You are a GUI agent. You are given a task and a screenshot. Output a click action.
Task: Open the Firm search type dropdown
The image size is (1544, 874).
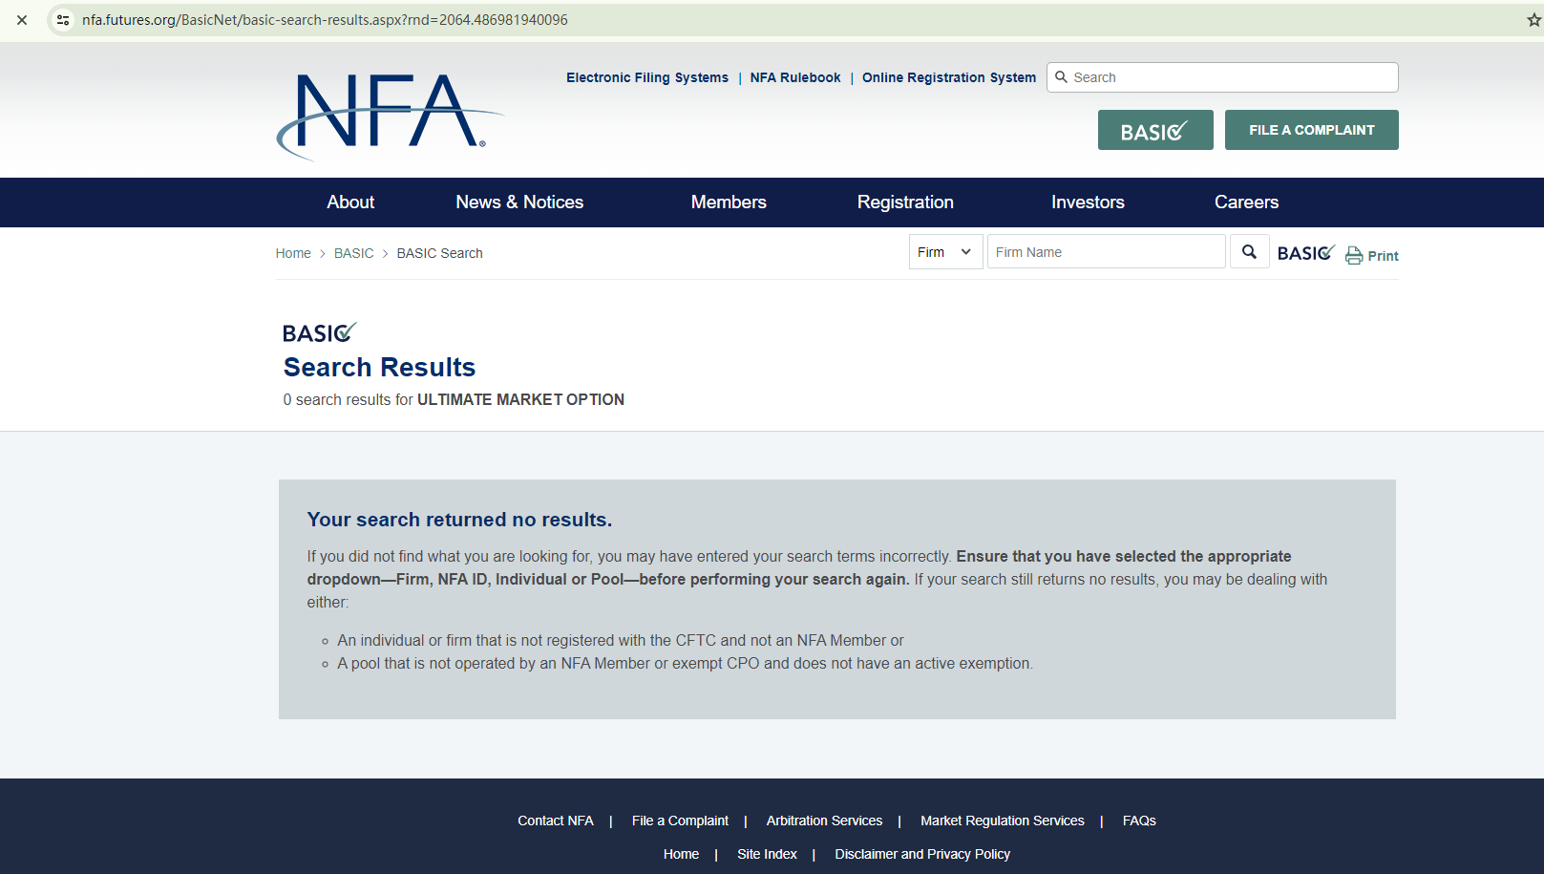[945, 252]
